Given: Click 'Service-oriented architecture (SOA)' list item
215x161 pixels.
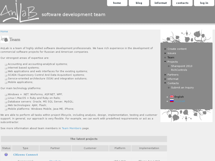Looking at the screenshot, I should pos(47,79).
